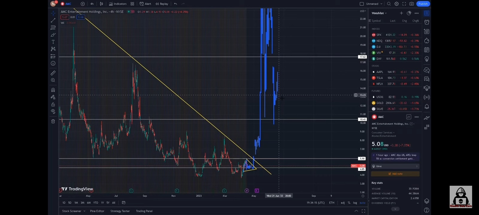Add symbol with compare plus icon
479x215 pixels.
83,4
